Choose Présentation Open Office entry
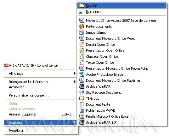Screen dimensions: 169x136 pos(122,50)
